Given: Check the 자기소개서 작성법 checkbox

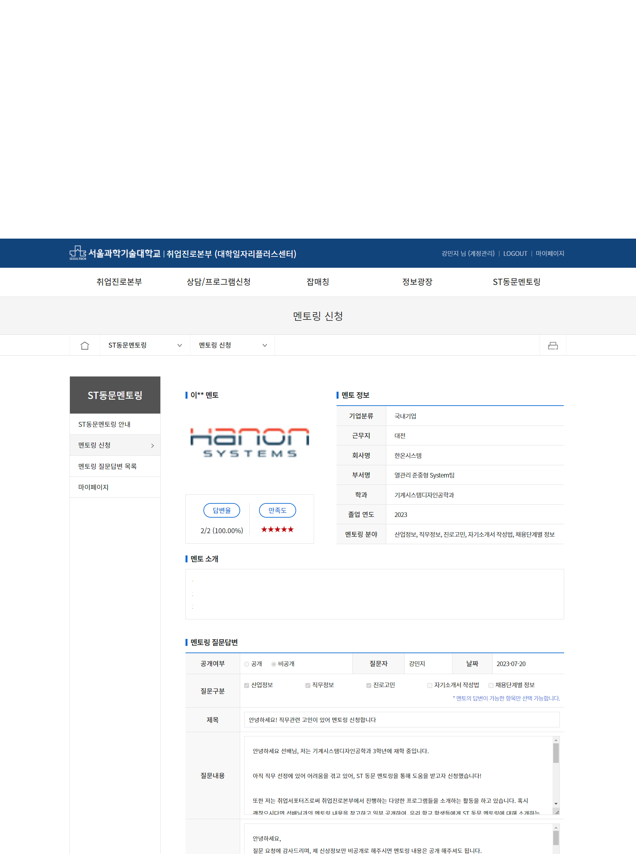Looking at the screenshot, I should (x=430, y=685).
